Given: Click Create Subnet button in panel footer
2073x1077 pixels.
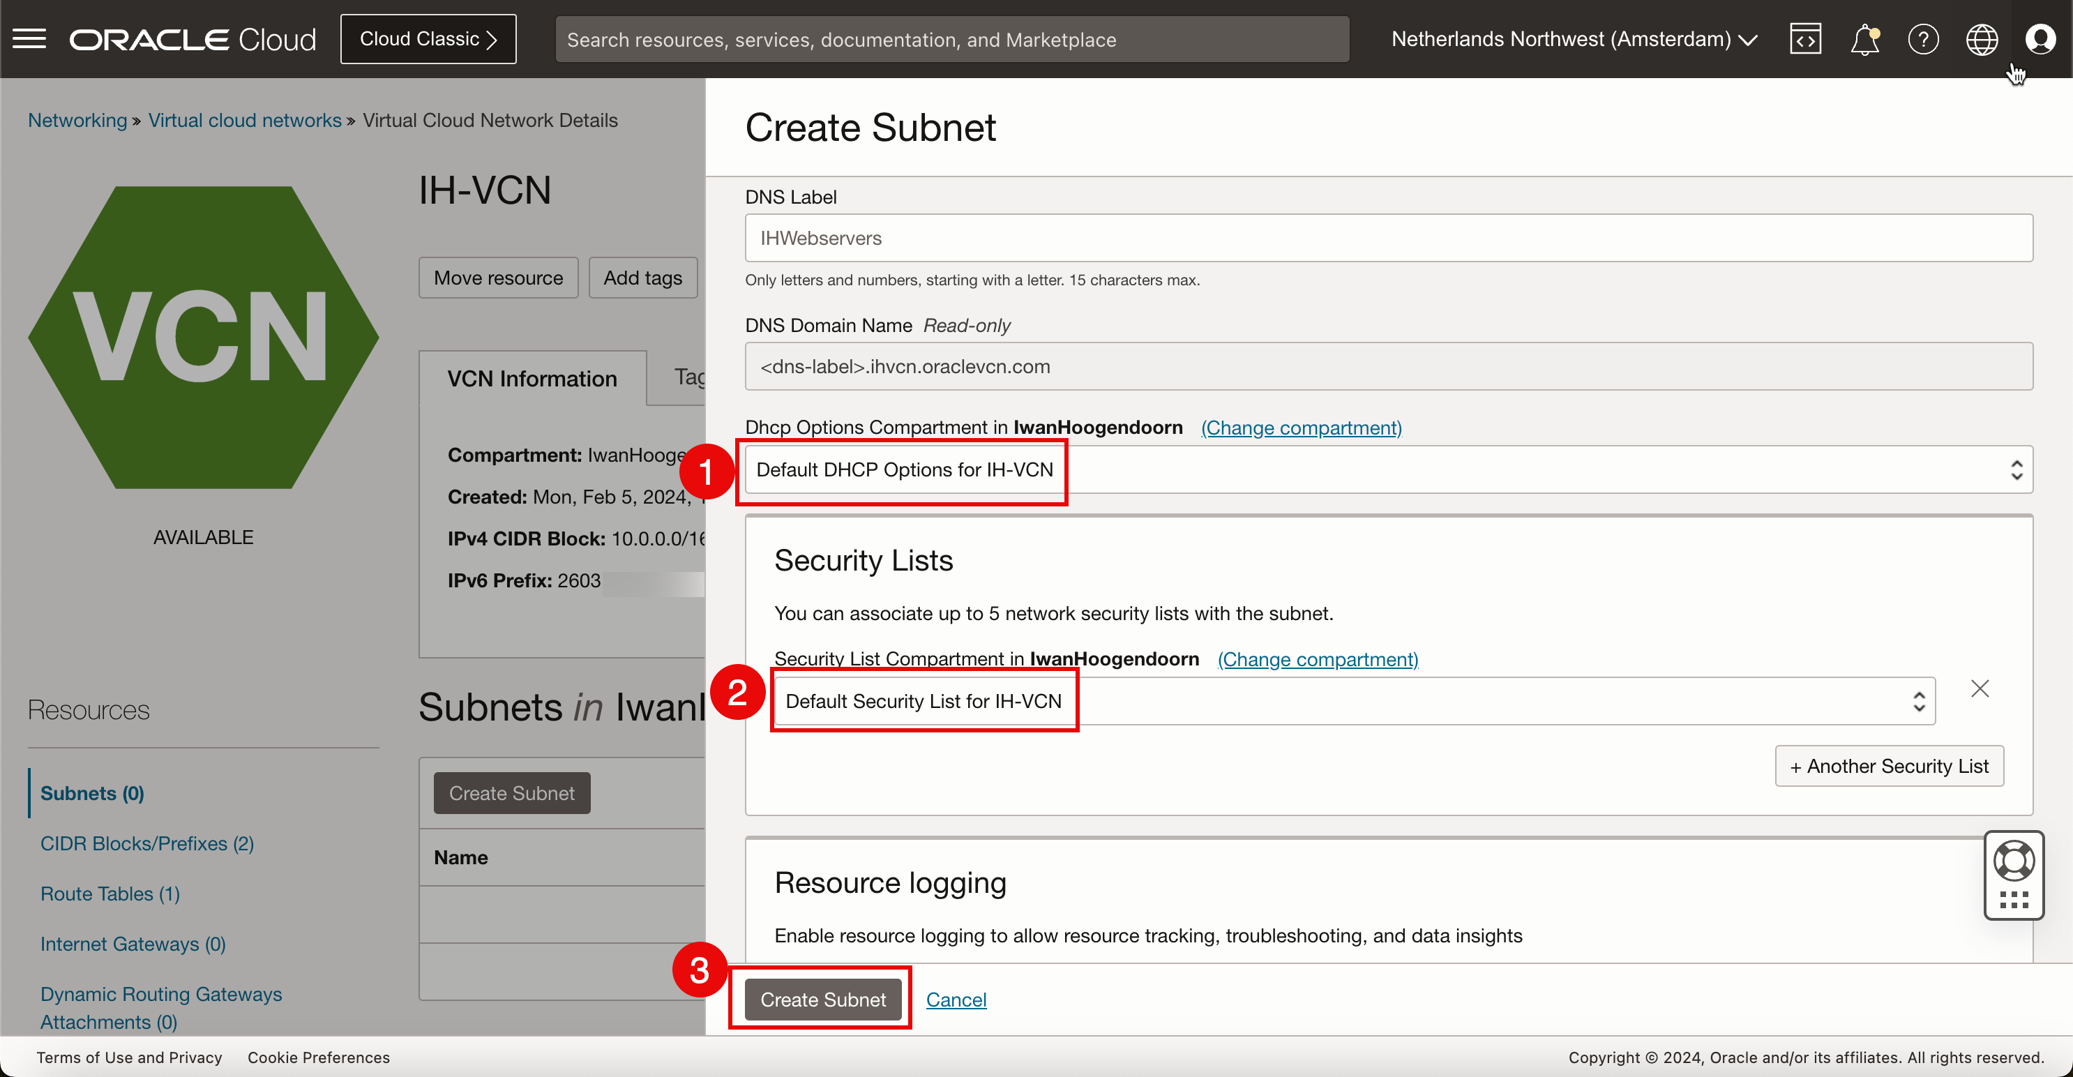Looking at the screenshot, I should pos(822,1000).
